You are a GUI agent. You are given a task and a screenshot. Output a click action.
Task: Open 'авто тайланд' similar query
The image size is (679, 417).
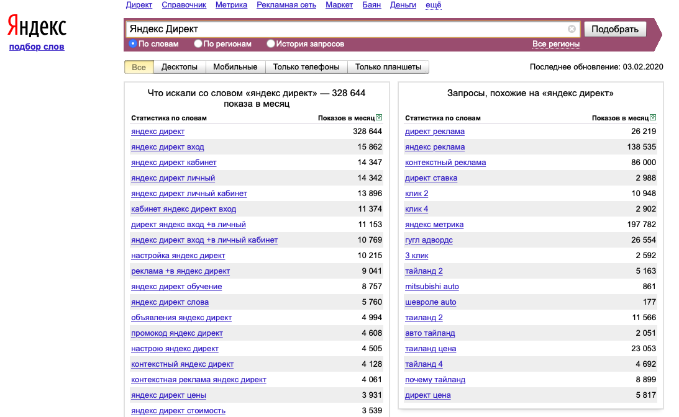click(x=430, y=333)
